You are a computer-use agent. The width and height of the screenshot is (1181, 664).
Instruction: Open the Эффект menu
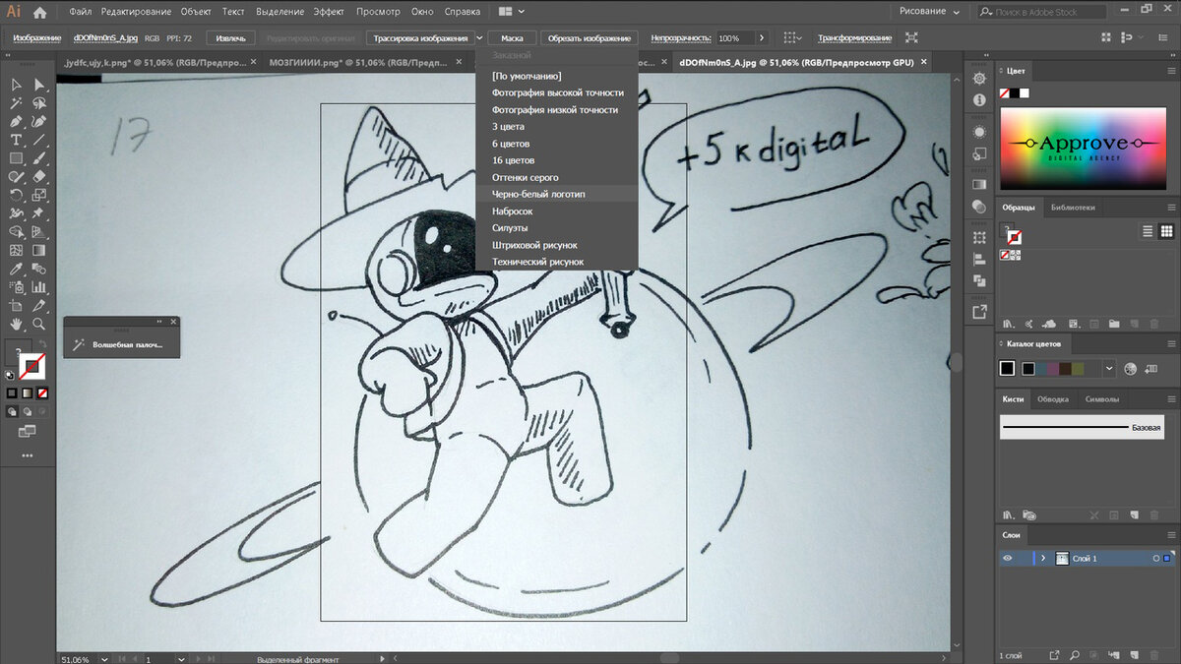[329, 12]
